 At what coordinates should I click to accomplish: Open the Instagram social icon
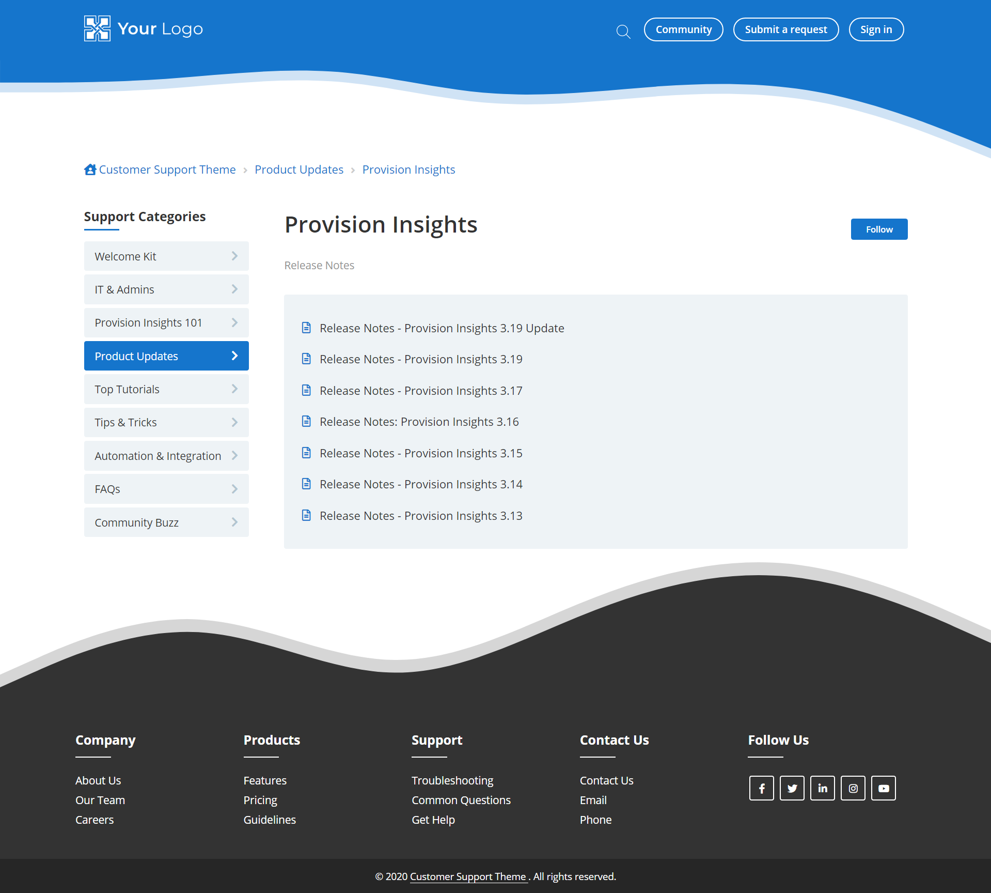[853, 788]
